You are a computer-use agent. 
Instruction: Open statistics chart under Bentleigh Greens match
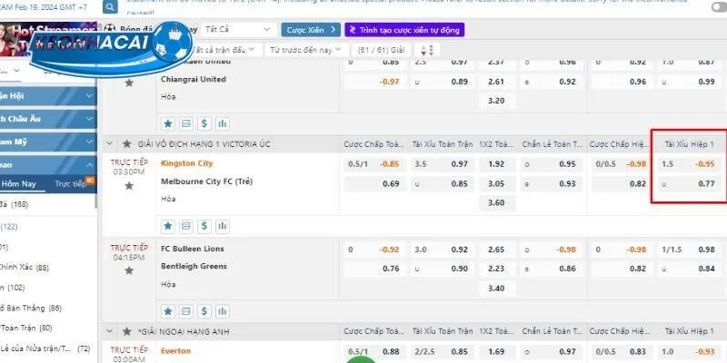[x=223, y=311]
